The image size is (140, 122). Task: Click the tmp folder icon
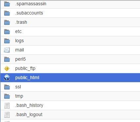point(7,96)
